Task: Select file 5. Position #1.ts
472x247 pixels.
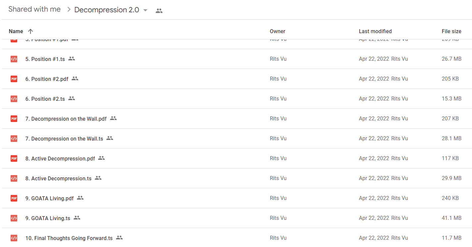Action: 45,59
